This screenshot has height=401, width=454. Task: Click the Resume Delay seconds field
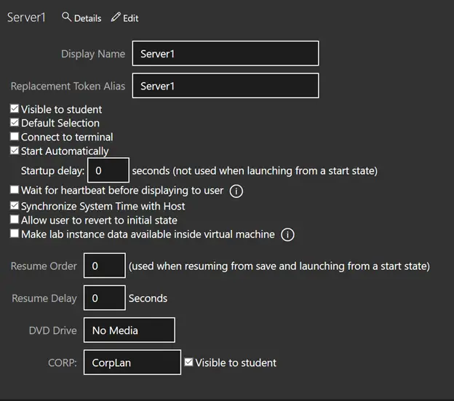coord(105,298)
